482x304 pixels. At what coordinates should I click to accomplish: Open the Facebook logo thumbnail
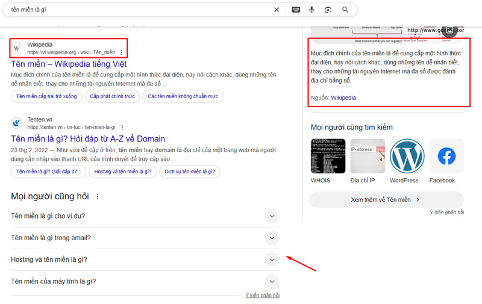[x=446, y=156]
